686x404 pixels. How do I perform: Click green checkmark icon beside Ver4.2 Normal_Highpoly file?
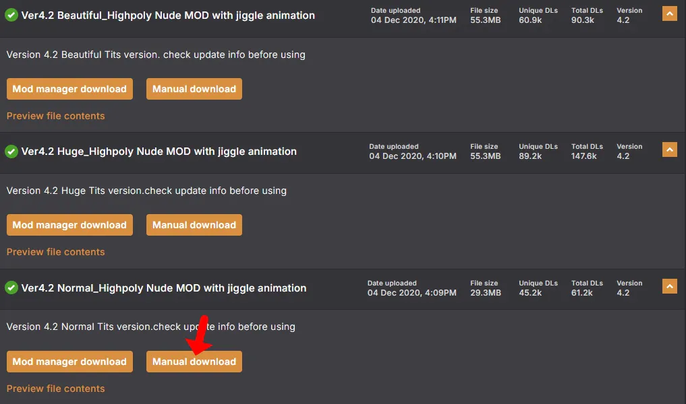[x=11, y=288]
